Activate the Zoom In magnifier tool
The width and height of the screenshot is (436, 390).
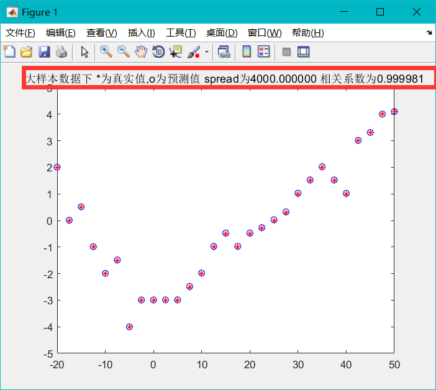[x=106, y=52]
